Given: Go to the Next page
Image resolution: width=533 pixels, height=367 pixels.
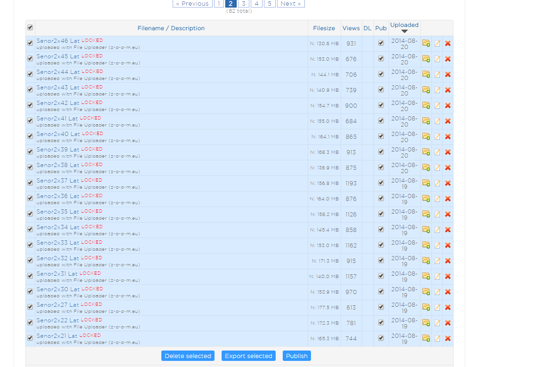Looking at the screenshot, I should click(x=290, y=4).
